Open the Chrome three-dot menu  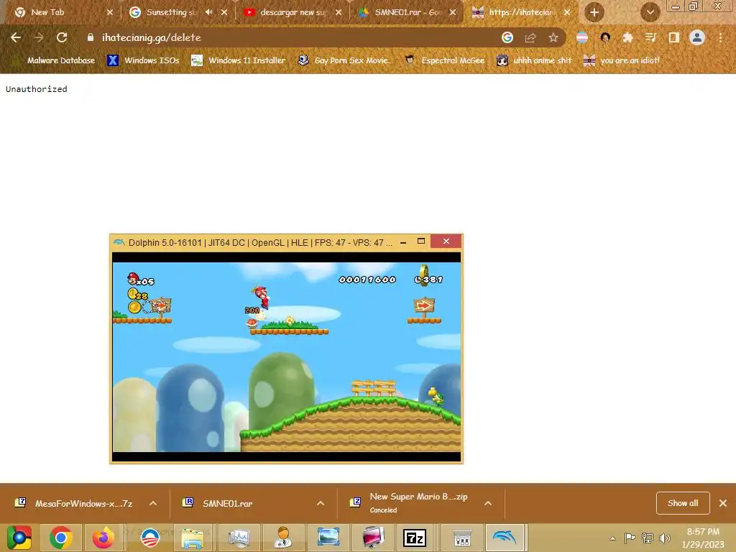coord(720,37)
